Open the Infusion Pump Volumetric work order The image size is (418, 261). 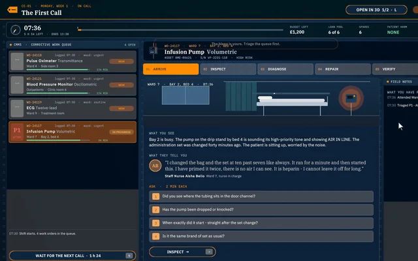[72, 132]
